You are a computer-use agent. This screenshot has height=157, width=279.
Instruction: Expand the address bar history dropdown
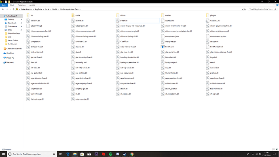click(242, 9)
